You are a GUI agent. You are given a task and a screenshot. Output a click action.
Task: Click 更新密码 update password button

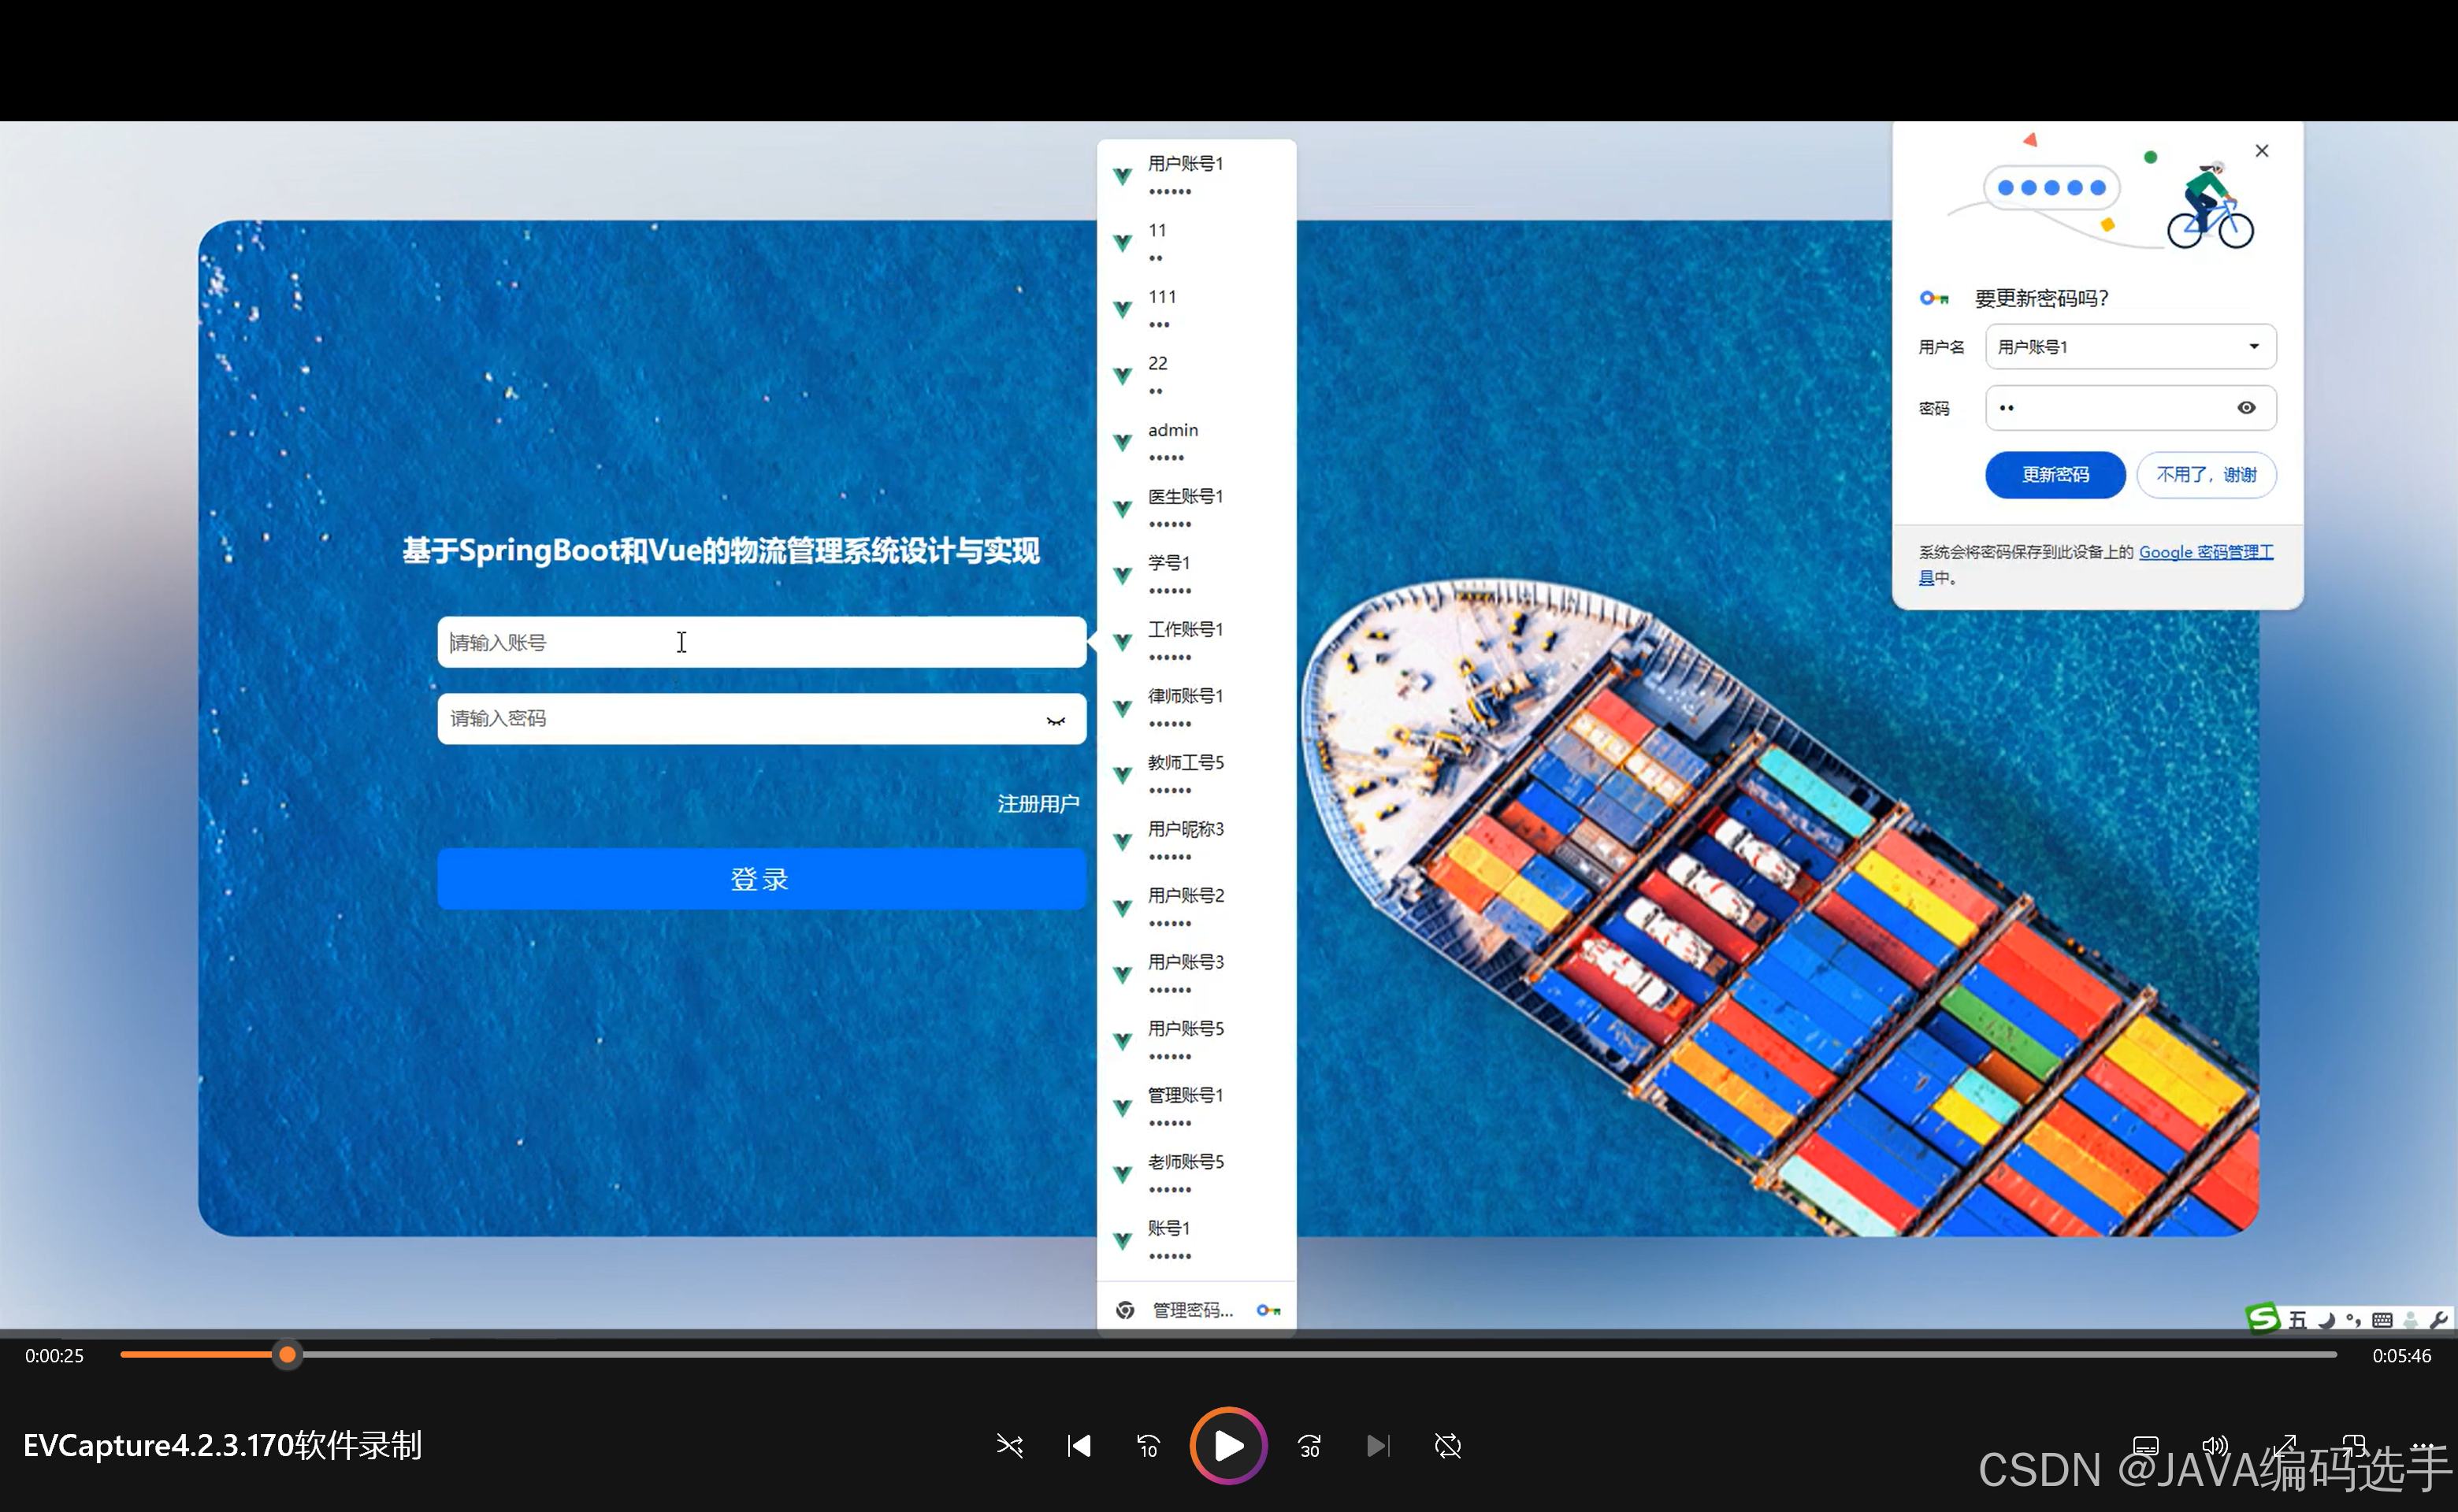point(2055,474)
